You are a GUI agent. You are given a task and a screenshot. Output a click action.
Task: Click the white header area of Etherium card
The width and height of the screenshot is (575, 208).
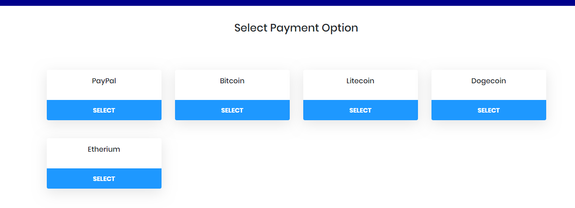click(104, 154)
